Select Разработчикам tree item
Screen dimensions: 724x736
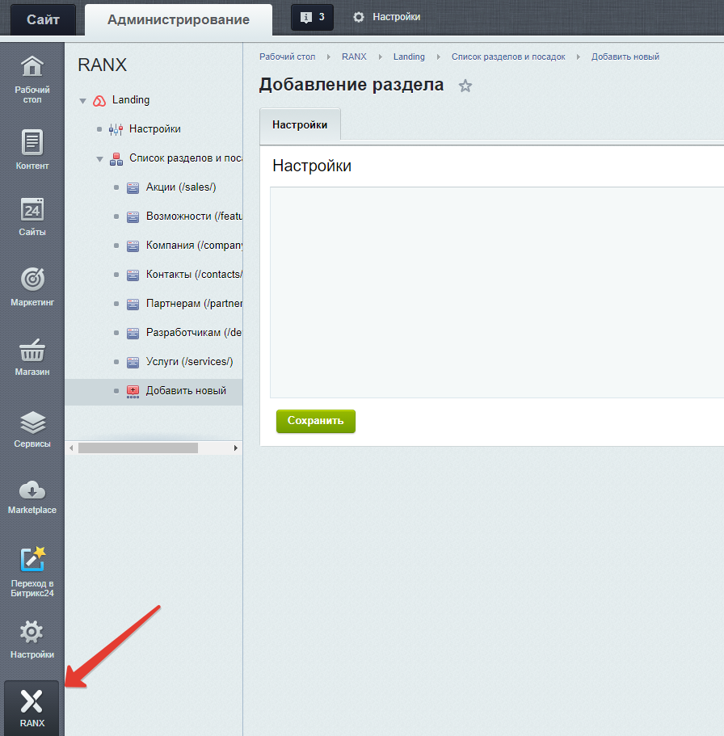point(194,333)
